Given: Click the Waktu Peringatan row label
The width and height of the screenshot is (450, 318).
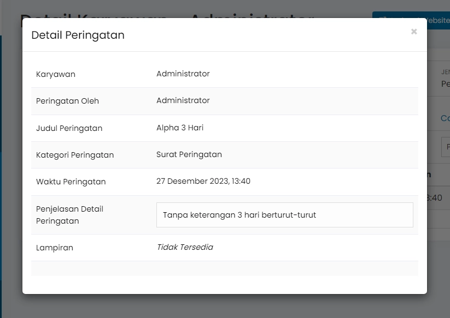Looking at the screenshot, I should [x=71, y=181].
